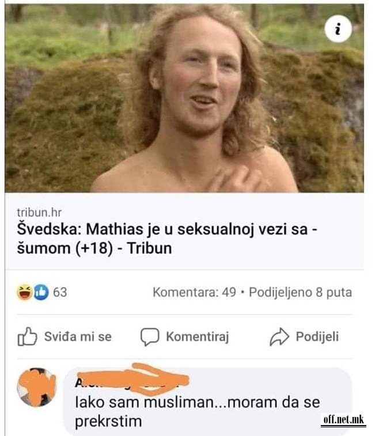Open the blue like reaction icon
The image size is (383, 436).
[x=41, y=292]
